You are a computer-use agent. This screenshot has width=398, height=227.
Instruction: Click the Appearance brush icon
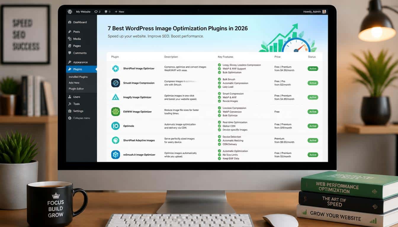tap(70, 62)
